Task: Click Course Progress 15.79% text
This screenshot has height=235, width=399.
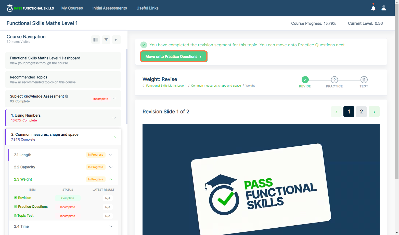Action: (313, 23)
